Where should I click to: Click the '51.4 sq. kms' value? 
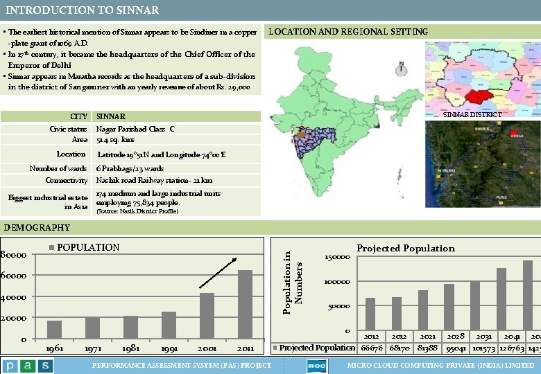pyautogui.click(x=115, y=140)
